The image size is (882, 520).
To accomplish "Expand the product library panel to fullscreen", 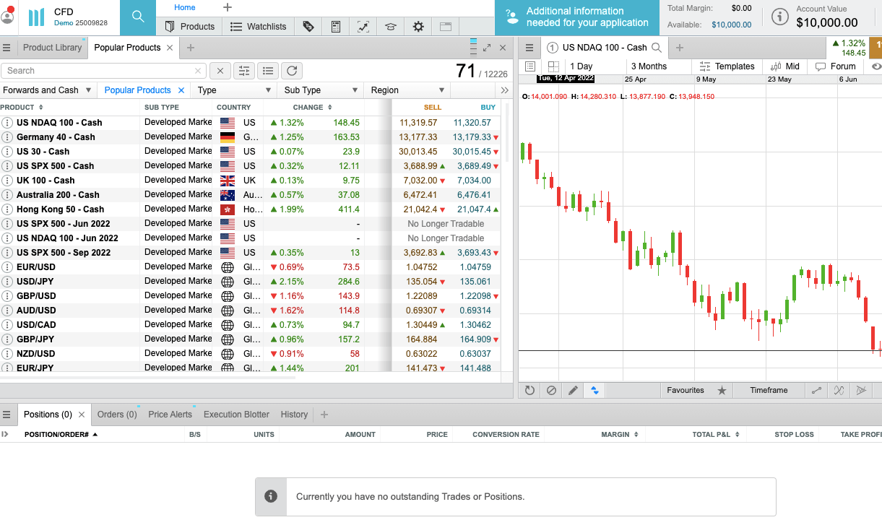I will point(487,48).
